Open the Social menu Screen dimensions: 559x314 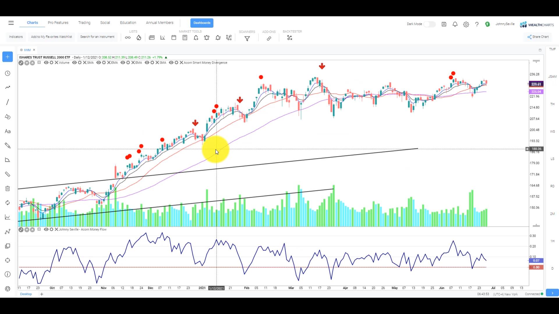tap(105, 23)
